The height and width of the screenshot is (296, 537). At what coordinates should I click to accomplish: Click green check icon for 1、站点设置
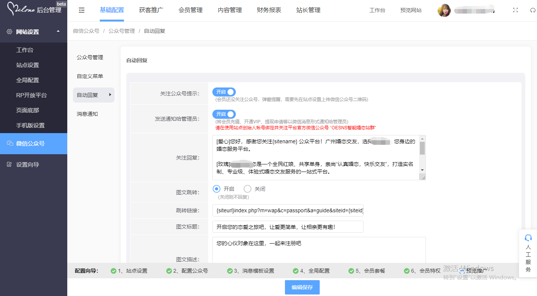pyautogui.click(x=113, y=271)
